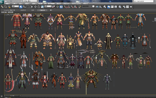The height and width of the screenshot is (98, 156).
Task: Click the Rectangular Selection Region icon
Action: [x=28, y=7]
